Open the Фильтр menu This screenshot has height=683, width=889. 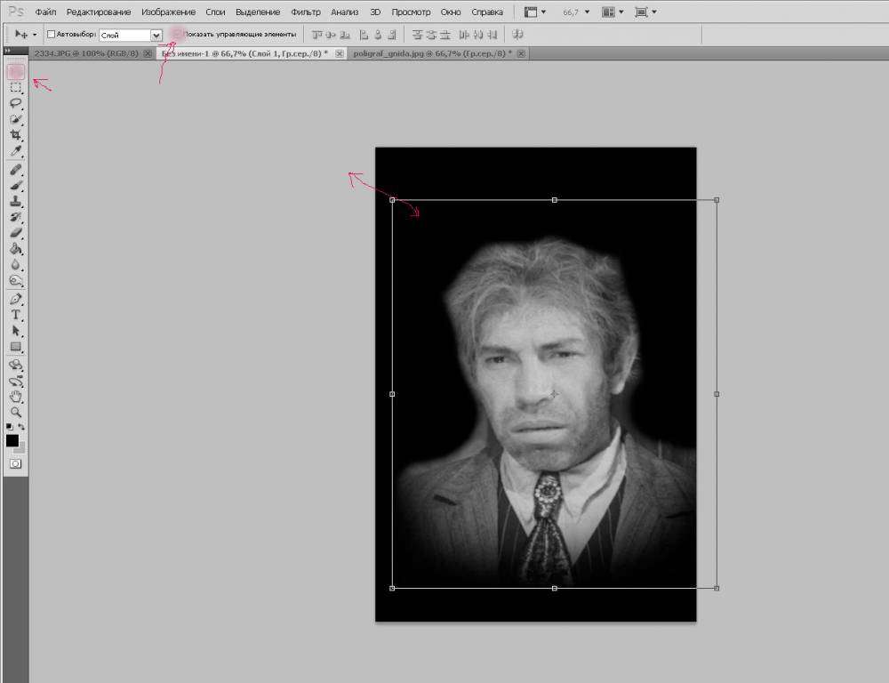point(305,12)
